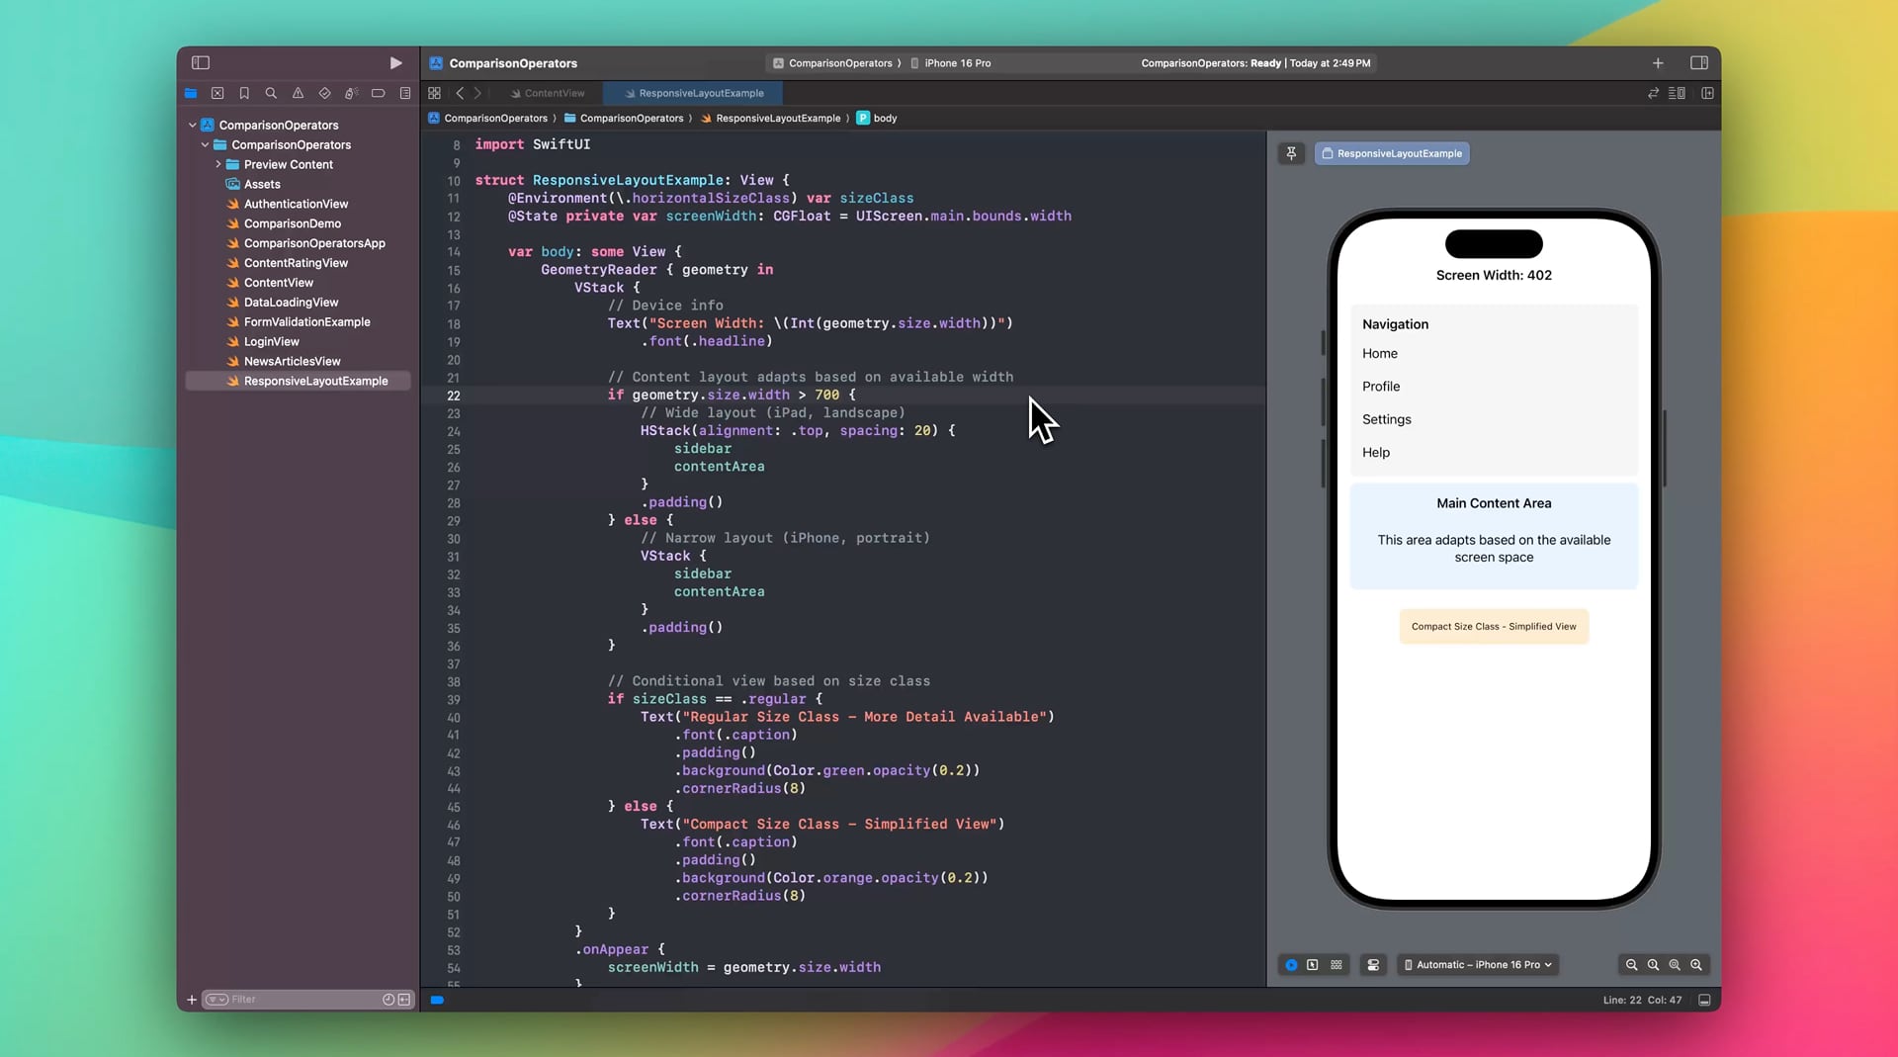Select the ResponsiveLayoutExample editor tab
Image resolution: width=1898 pixels, height=1057 pixels.
click(694, 93)
